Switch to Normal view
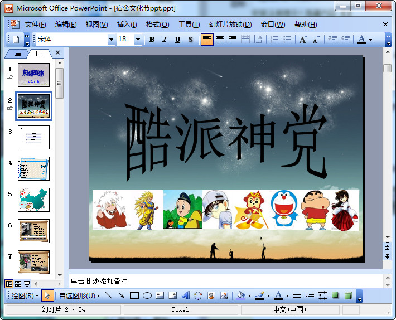The image size is (396, 320). 9,284
